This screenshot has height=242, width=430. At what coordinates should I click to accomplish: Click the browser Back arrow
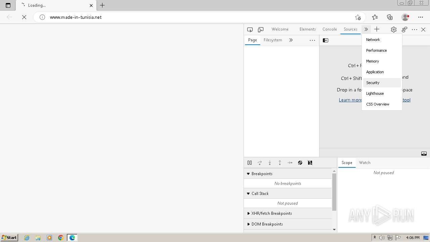tap(9, 17)
